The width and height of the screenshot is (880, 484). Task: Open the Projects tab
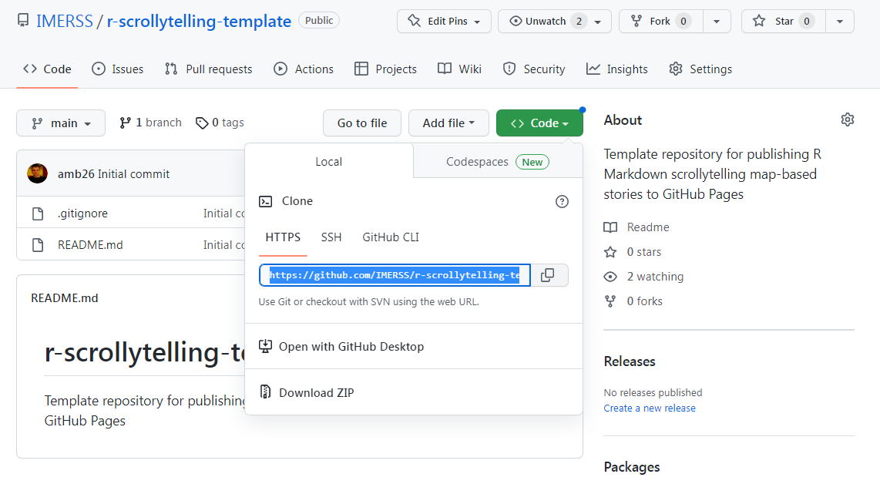385,69
